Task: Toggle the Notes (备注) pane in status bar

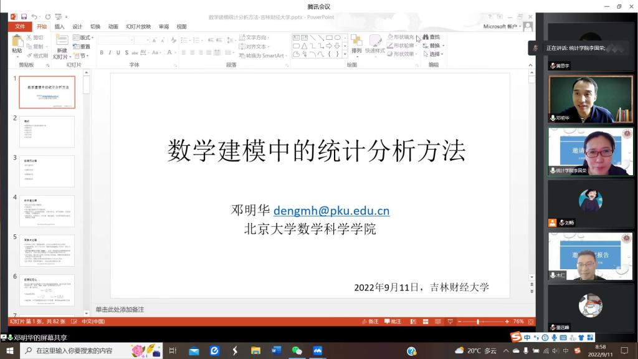Action: (370, 322)
